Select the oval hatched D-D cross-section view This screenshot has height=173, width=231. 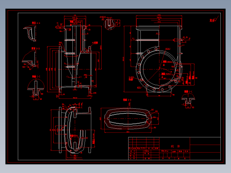pos(128,119)
